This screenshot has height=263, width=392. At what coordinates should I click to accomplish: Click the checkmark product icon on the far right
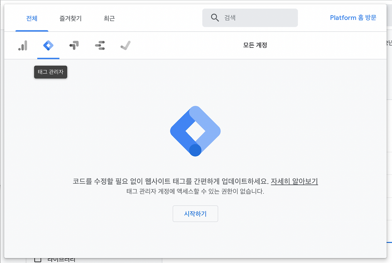coord(125,45)
